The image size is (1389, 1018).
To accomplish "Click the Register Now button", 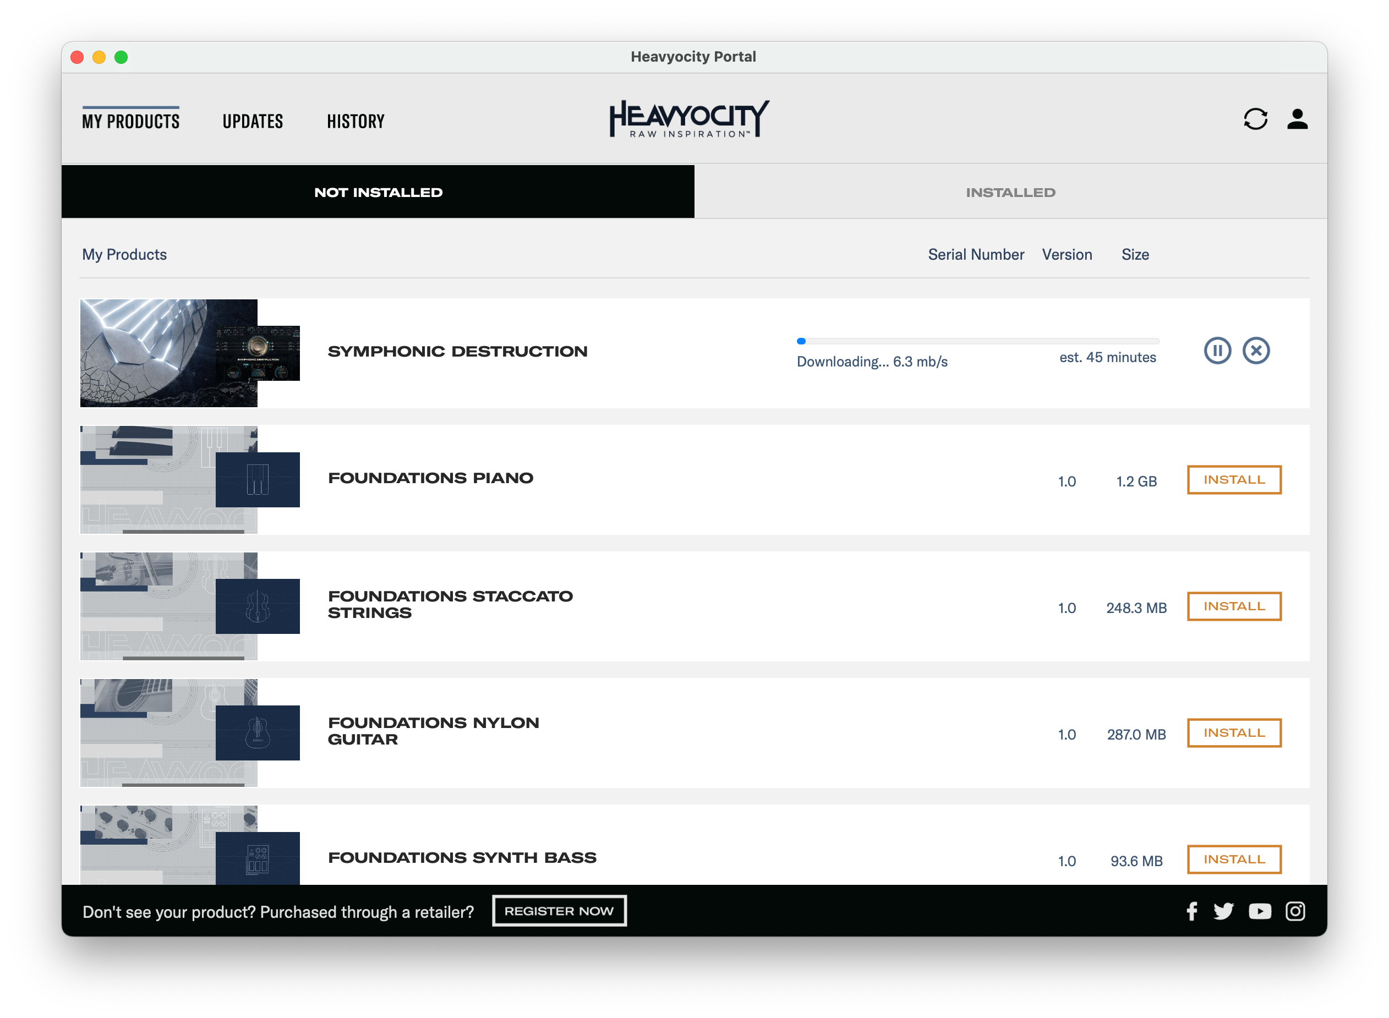I will pyautogui.click(x=560, y=911).
